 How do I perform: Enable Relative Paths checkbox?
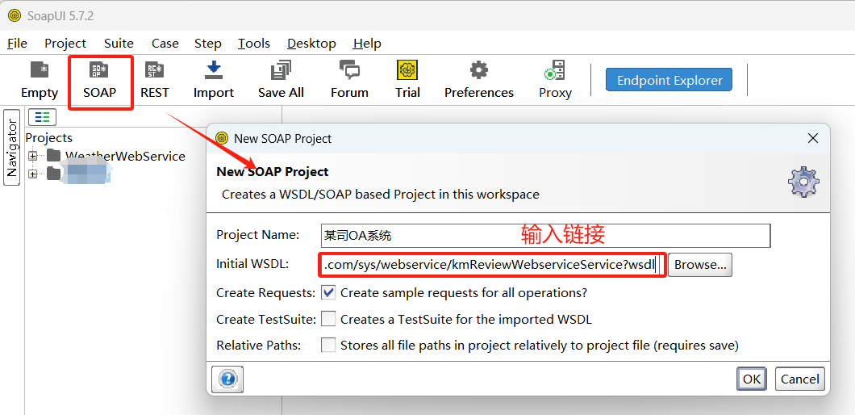point(328,345)
